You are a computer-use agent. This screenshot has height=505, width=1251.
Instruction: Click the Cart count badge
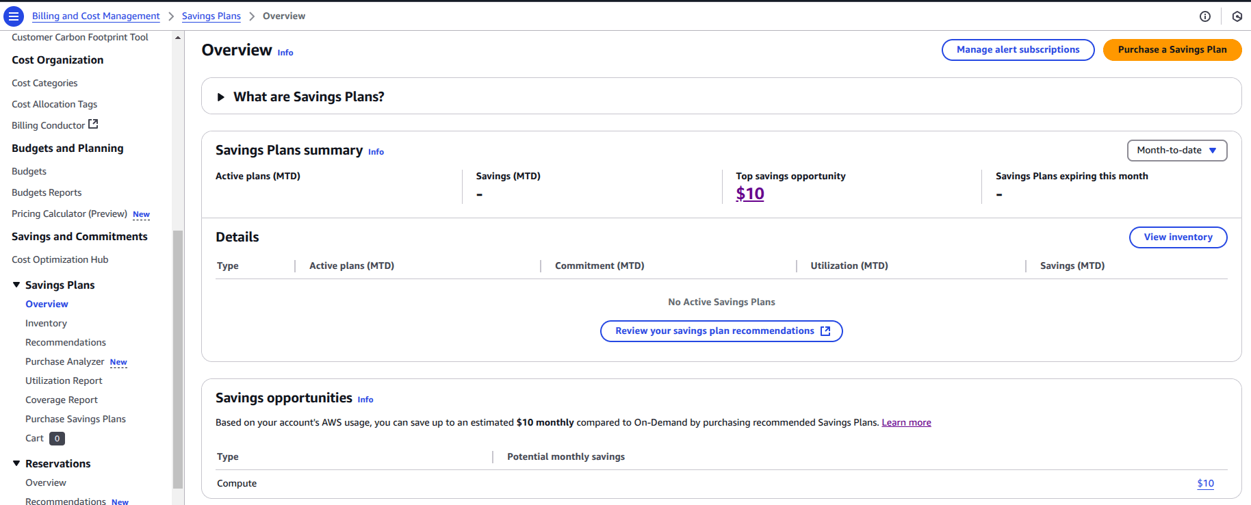[57, 439]
